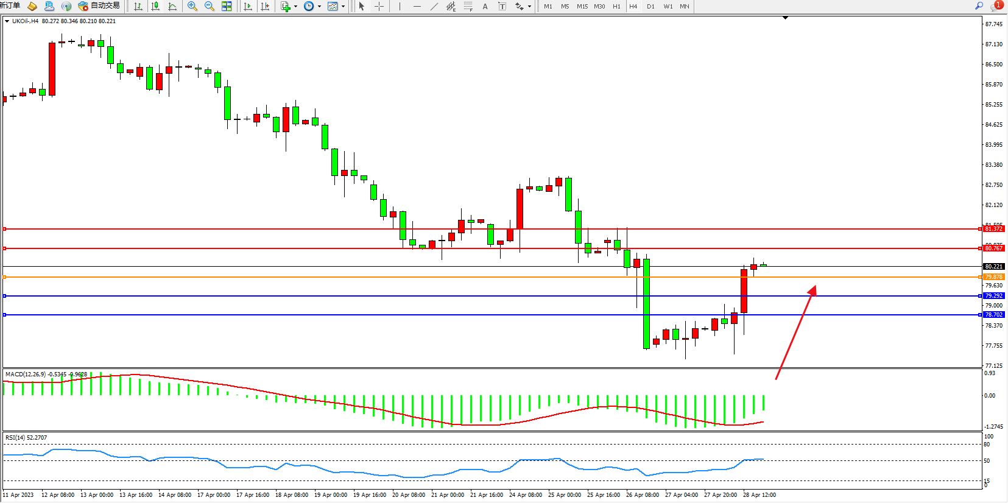Switch to the D1 timeframe
The height and width of the screenshot is (503, 1008).
click(x=650, y=6)
